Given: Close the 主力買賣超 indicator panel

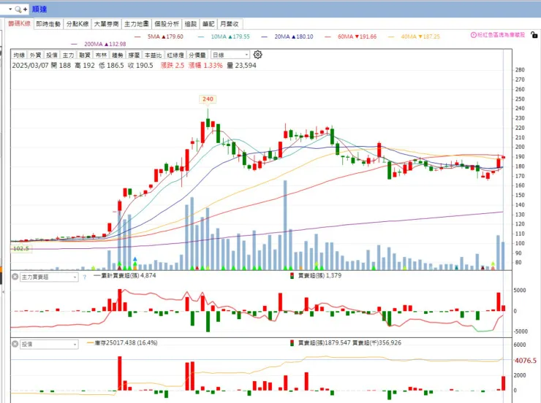Looking at the screenshot, I should coord(15,277).
